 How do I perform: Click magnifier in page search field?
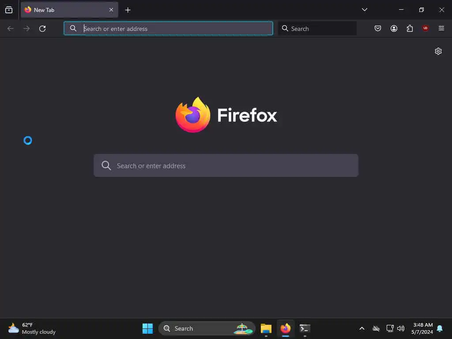pyautogui.click(x=106, y=166)
